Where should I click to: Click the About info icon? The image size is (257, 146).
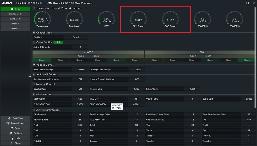(12, 143)
